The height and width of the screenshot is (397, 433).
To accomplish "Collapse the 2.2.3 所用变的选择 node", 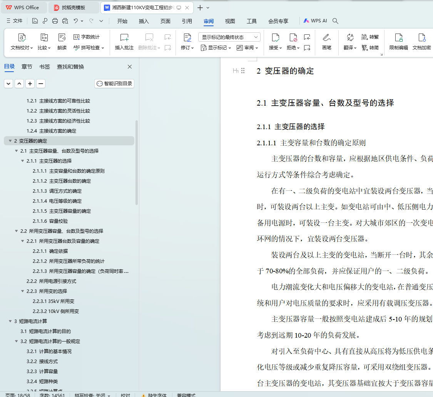I will (x=22, y=291).
